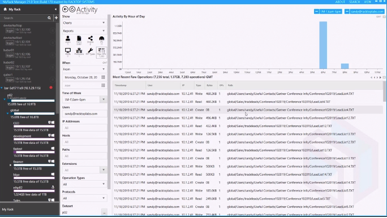The image size is (387, 218).
Task: Refresh the Activity view
Action: 72,10
